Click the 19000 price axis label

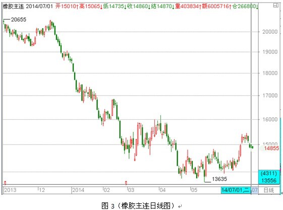[270, 52]
